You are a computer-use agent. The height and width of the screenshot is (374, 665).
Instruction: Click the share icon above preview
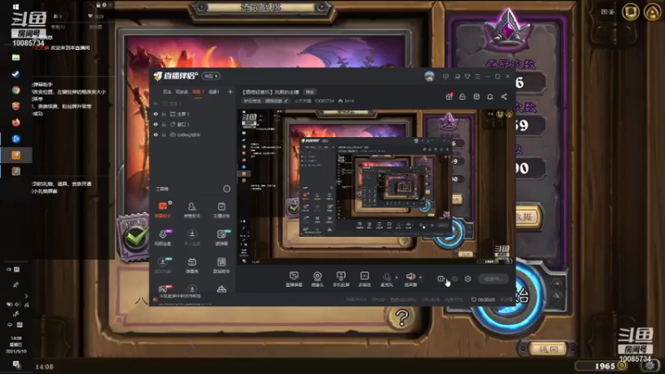504,96
